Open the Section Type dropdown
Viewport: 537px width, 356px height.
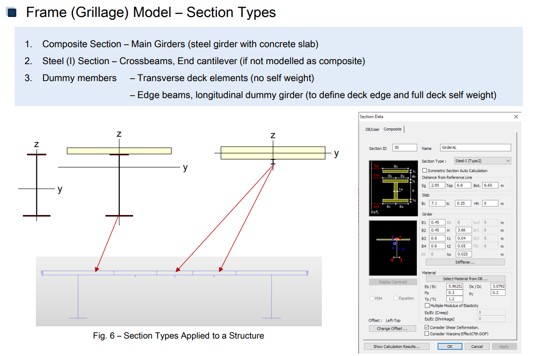click(x=482, y=161)
